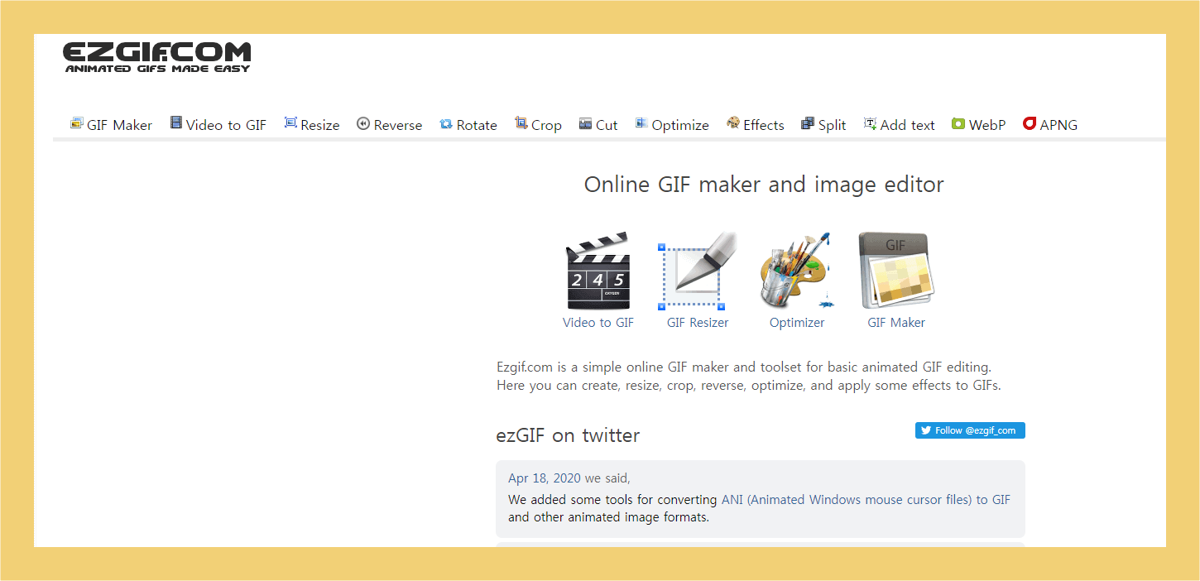Click the Add text menu icon
This screenshot has height=581, width=1200.
click(870, 123)
